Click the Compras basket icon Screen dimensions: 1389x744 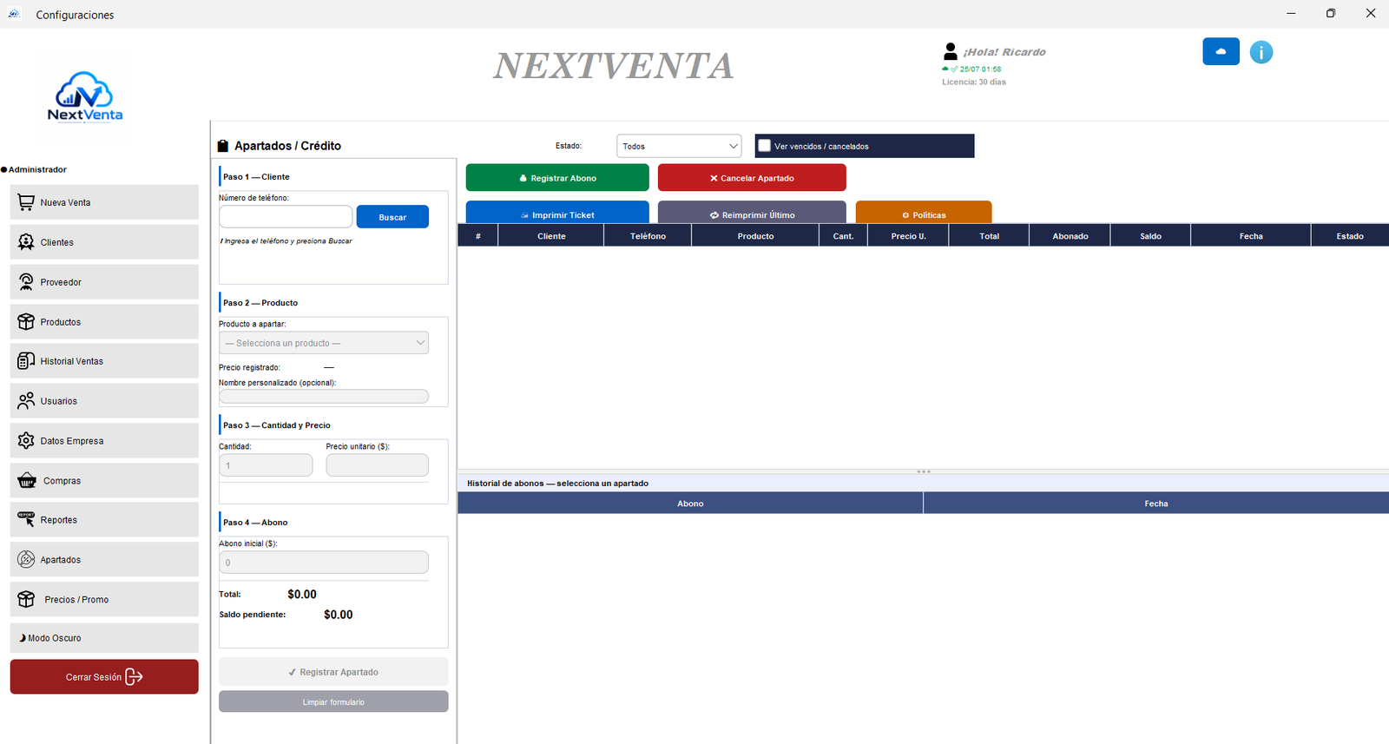pos(27,481)
